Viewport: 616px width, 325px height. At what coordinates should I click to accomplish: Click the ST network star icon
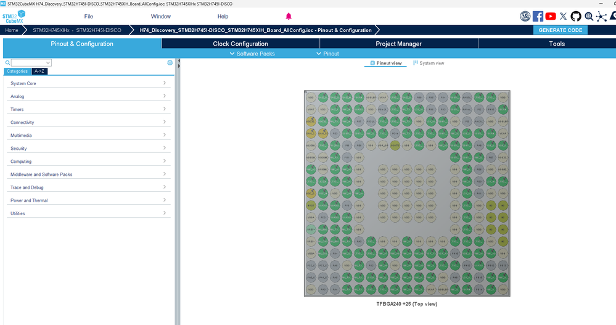tap(601, 16)
